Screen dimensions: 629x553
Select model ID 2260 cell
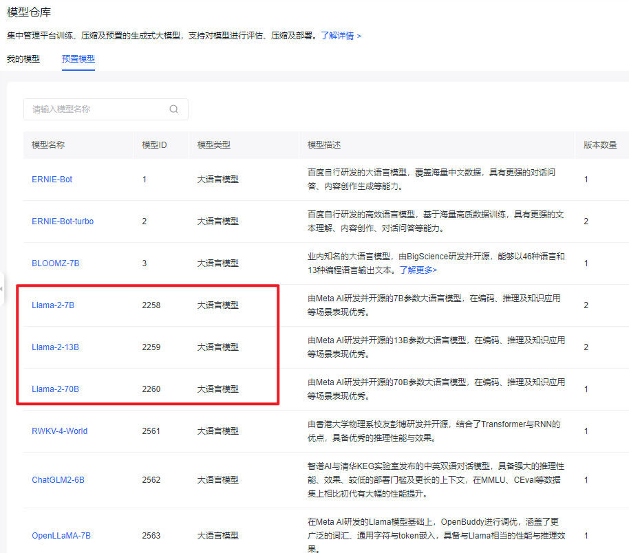point(151,389)
